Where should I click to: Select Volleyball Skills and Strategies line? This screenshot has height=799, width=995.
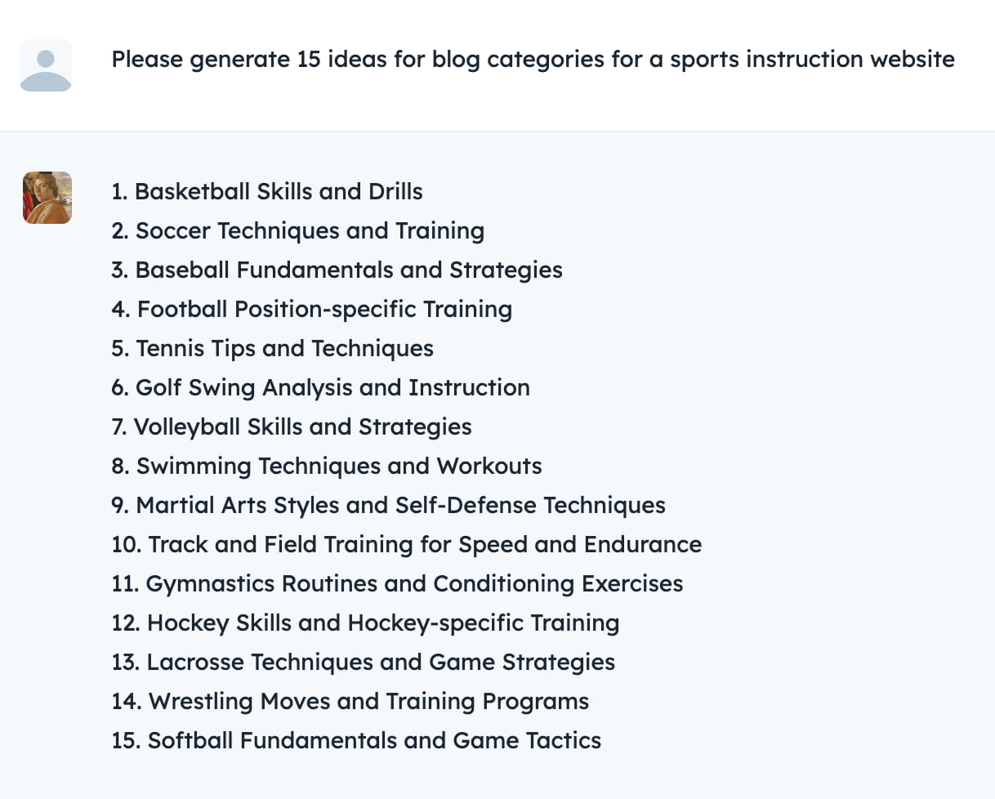coord(292,426)
